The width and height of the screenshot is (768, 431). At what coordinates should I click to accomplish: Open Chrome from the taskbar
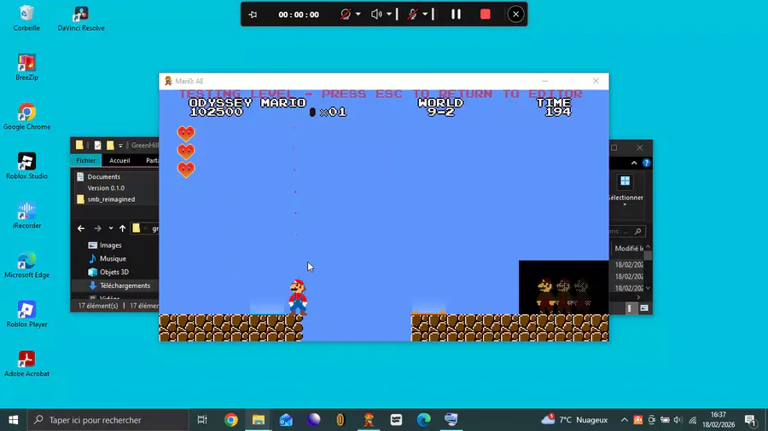[230, 420]
